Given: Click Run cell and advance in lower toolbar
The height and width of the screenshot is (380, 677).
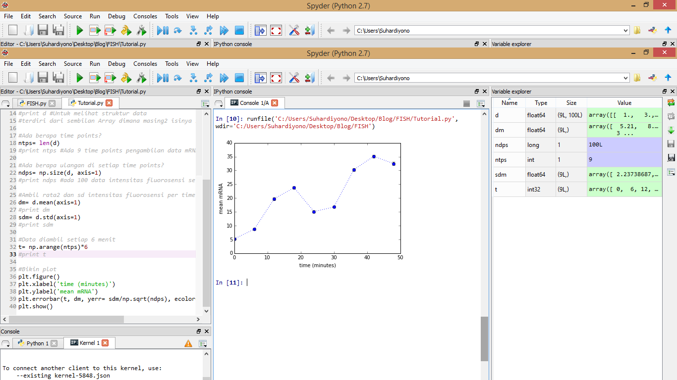Looking at the screenshot, I should (x=110, y=78).
